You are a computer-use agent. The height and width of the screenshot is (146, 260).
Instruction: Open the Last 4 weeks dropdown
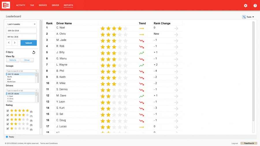(x=21, y=24)
